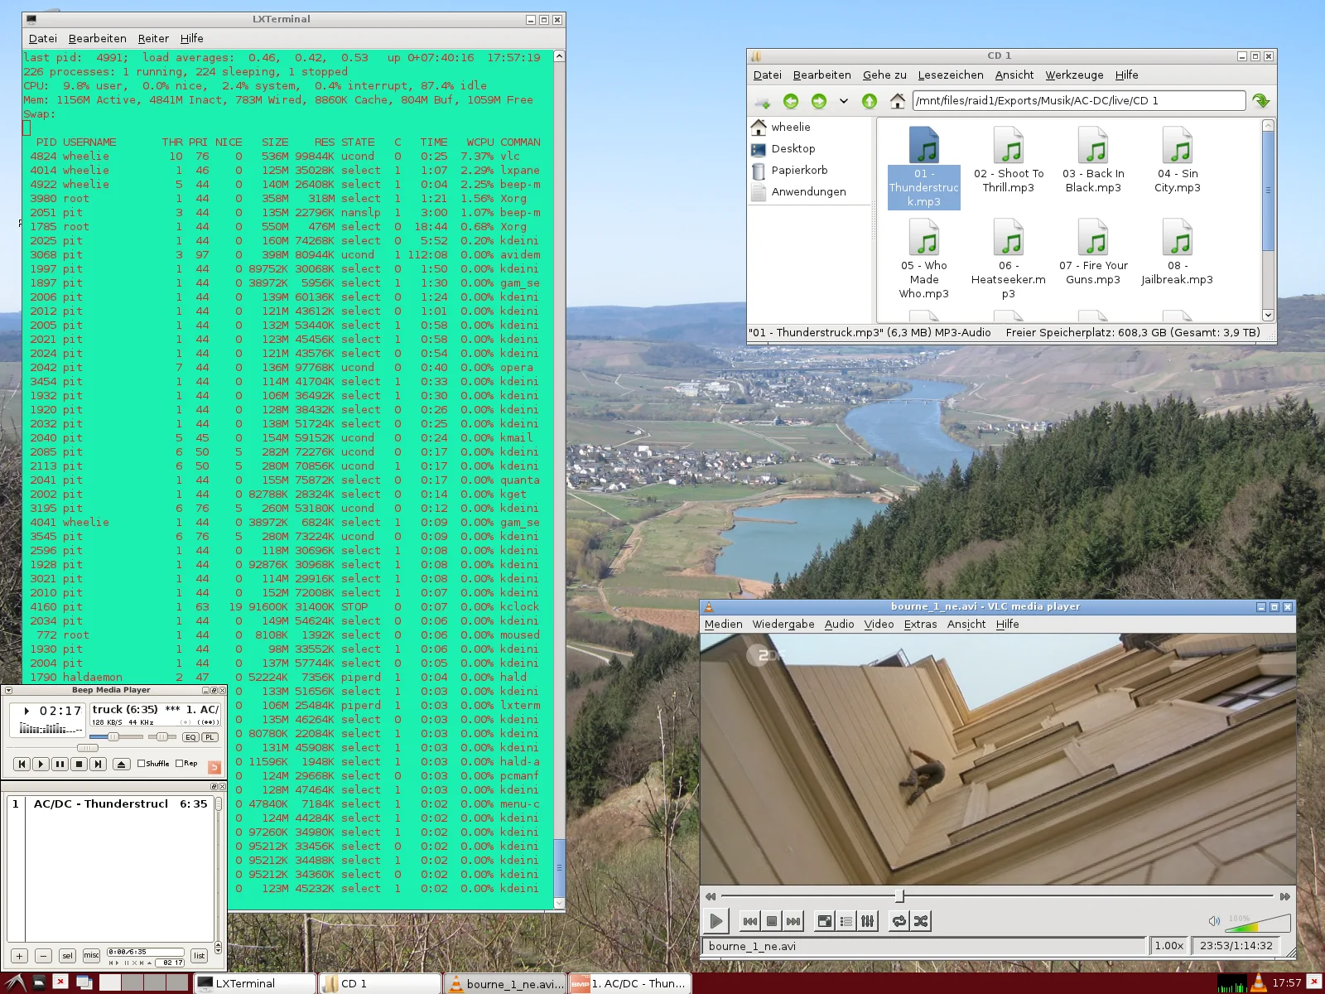The height and width of the screenshot is (994, 1325).
Task: Adjust VLC volume slider
Action: (1258, 923)
